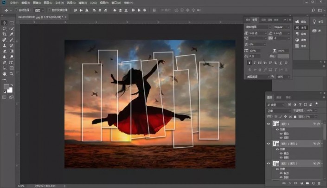This screenshot has width=327, height=188.
Task: Select the Zoom tool
Action: 11,73
